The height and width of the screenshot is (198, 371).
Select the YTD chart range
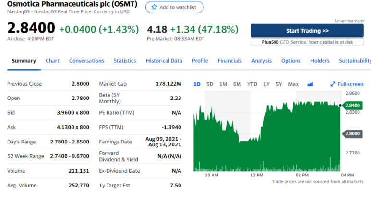coord(252,84)
